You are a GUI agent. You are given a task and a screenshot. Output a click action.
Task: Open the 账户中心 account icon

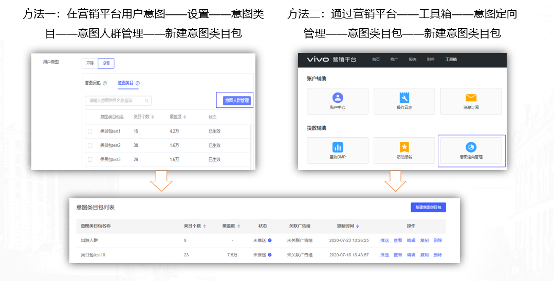tap(337, 98)
